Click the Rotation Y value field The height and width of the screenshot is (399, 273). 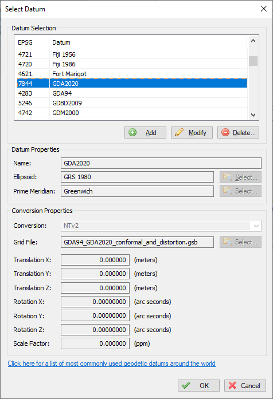(95, 315)
